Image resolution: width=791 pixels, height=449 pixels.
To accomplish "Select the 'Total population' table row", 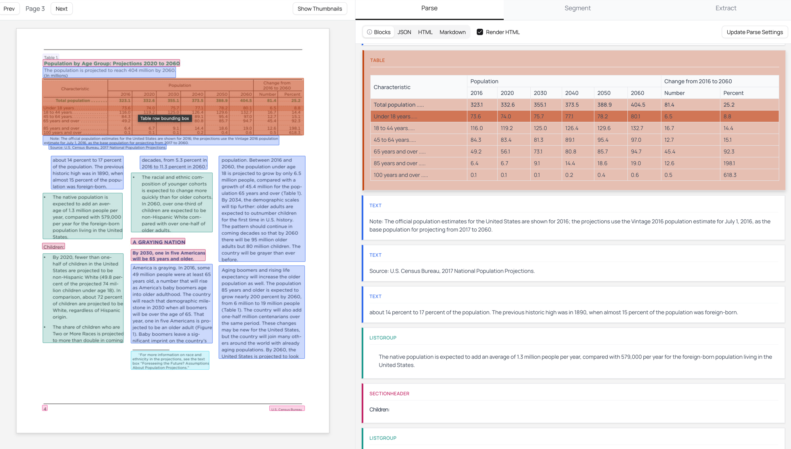I will [574, 105].
